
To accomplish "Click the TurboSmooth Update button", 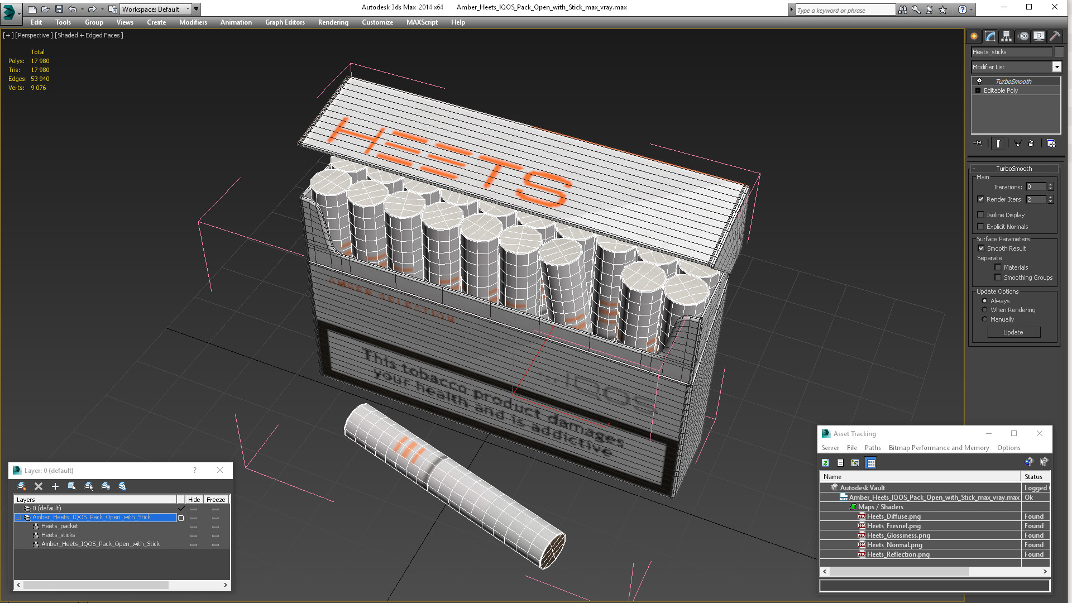I will [1013, 332].
